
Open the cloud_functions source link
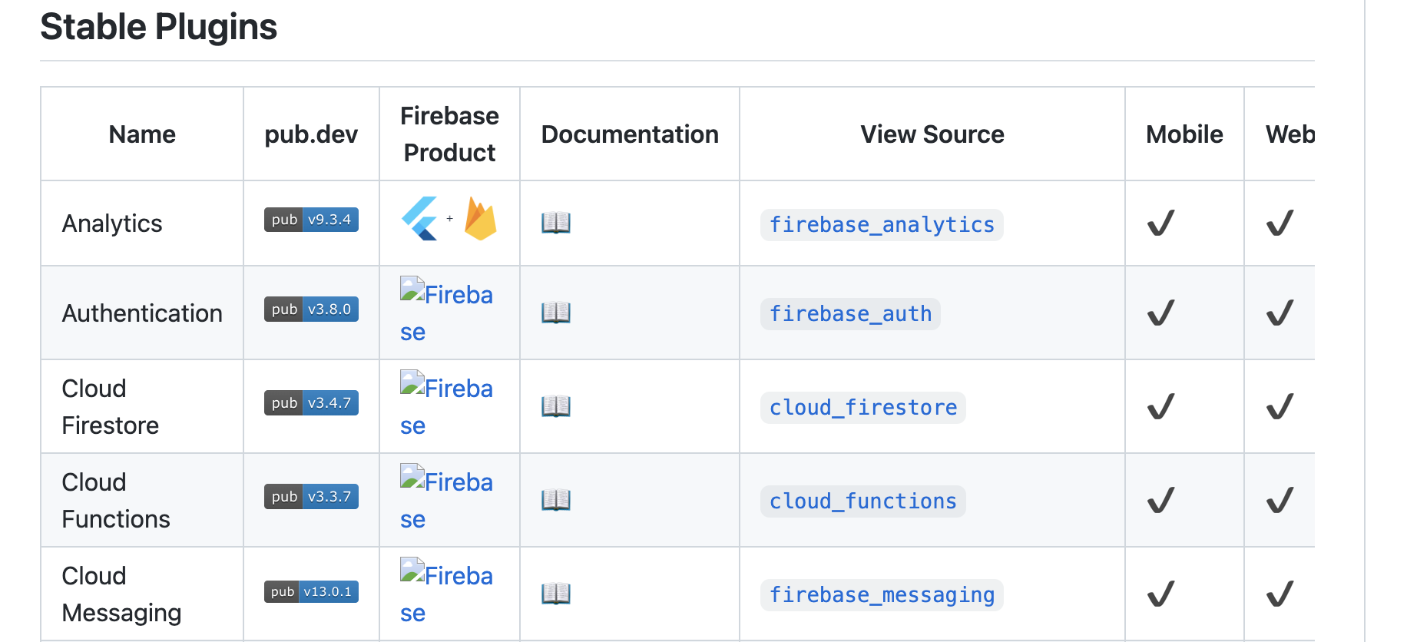pyautogui.click(x=863, y=501)
